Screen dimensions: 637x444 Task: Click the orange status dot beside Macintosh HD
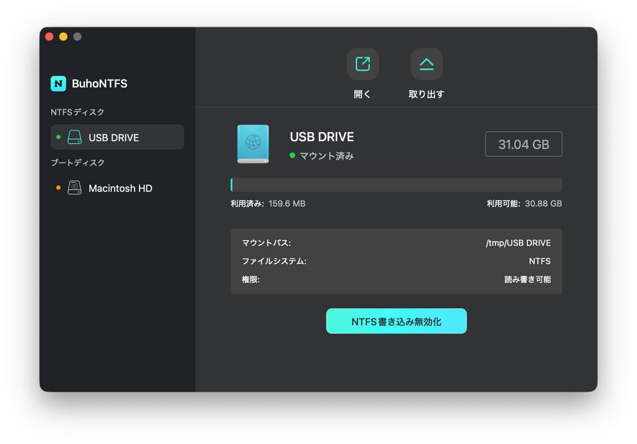click(x=58, y=188)
